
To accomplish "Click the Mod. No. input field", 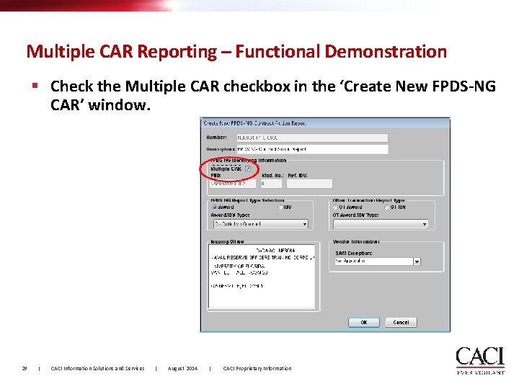I will pyautogui.click(x=271, y=184).
